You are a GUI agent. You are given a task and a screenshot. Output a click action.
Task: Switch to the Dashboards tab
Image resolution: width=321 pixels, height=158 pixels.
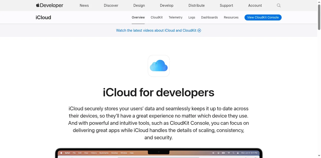pos(209,17)
